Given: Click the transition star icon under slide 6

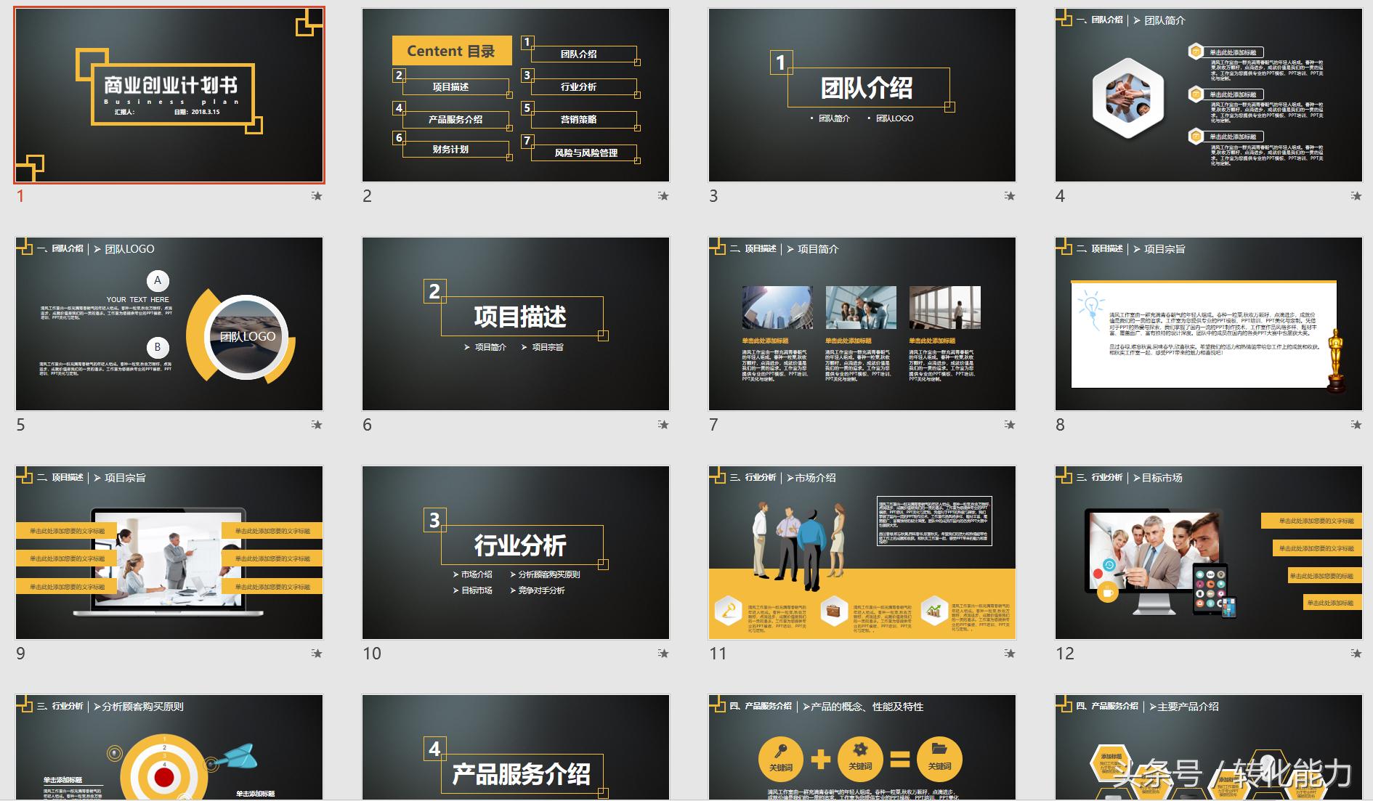Looking at the screenshot, I should tap(663, 424).
